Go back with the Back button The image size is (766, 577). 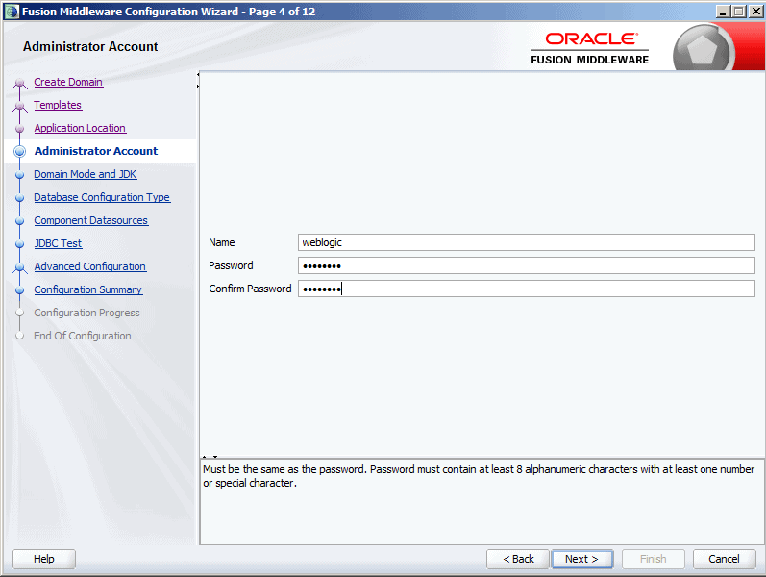click(518, 559)
